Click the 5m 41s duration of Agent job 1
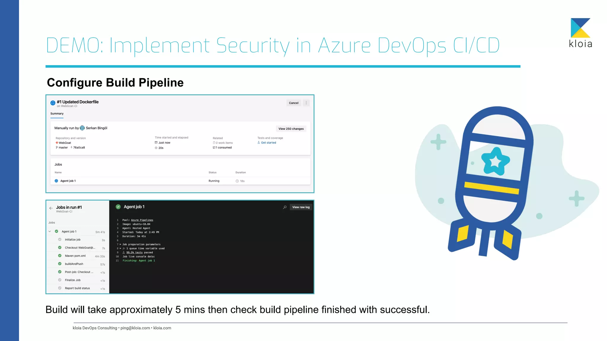607x341 pixels. tap(100, 232)
